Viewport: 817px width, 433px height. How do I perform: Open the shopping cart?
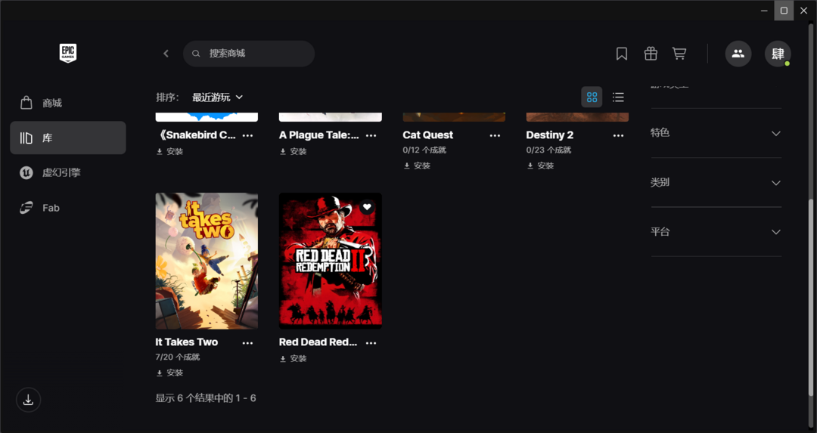[x=679, y=54]
